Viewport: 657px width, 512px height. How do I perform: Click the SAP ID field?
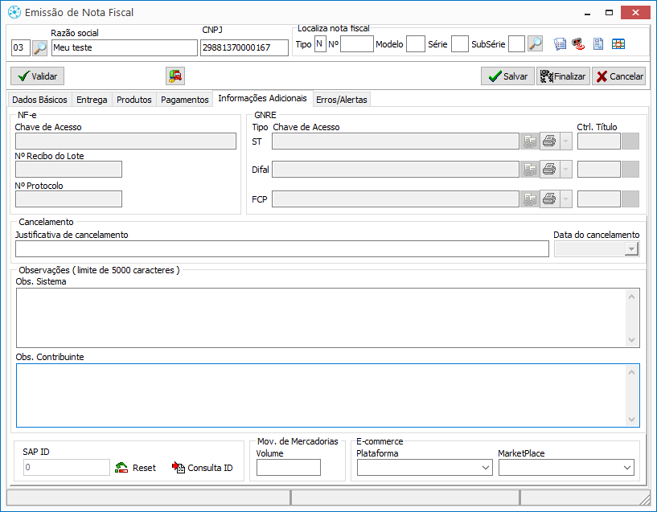pyautogui.click(x=67, y=468)
